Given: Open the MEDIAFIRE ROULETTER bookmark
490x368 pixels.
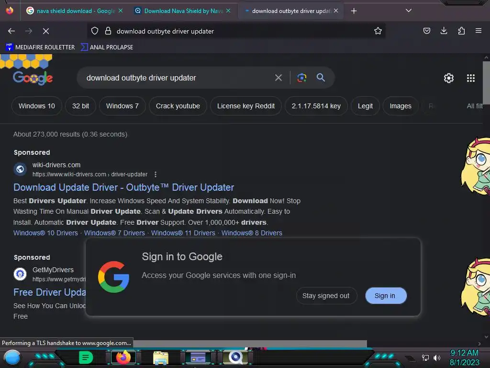Looking at the screenshot, I should 40,47.
